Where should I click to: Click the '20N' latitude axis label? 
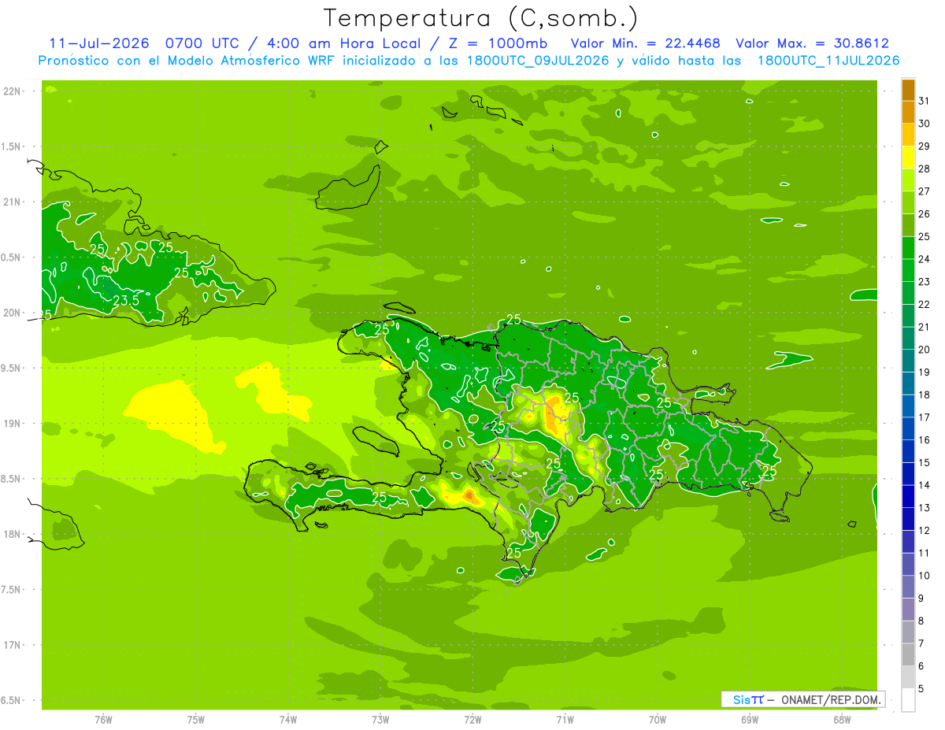pyautogui.click(x=13, y=313)
